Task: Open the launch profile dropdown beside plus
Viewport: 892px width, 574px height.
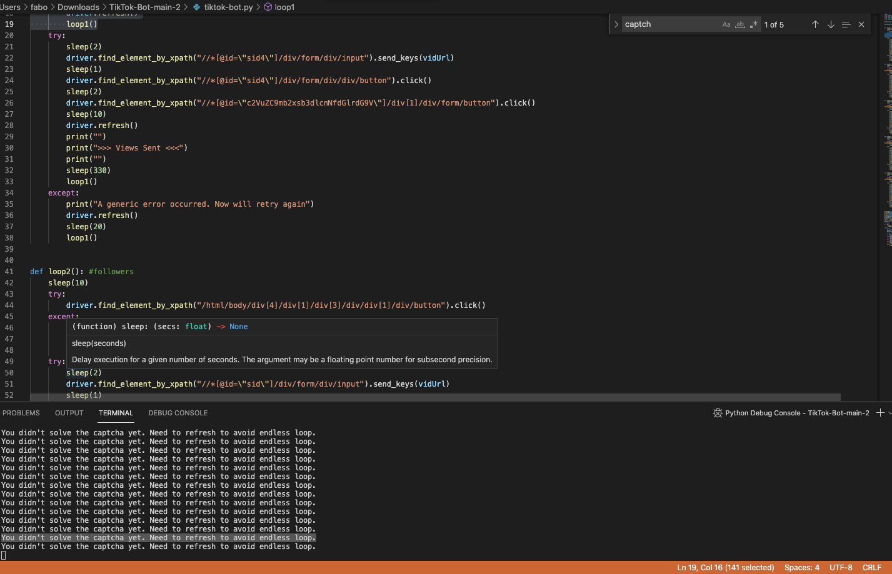Action: click(x=889, y=413)
